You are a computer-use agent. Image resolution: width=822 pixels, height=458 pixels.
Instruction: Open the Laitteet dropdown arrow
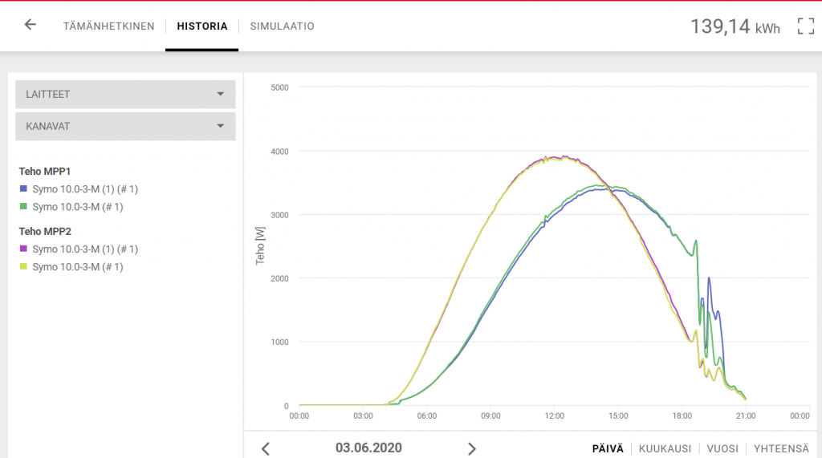220,94
